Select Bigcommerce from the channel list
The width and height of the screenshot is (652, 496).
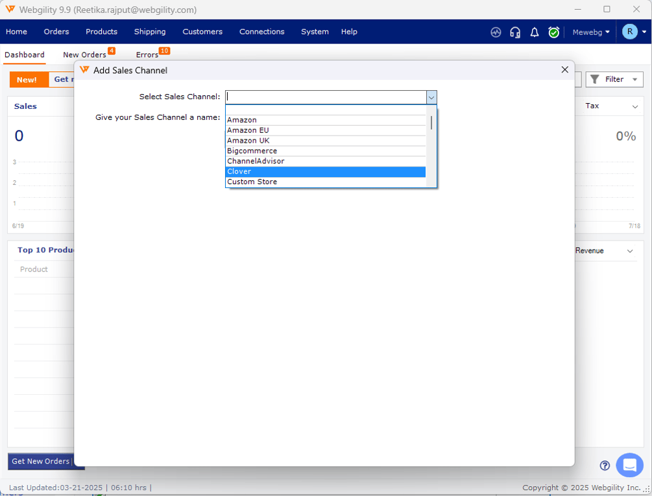pyautogui.click(x=326, y=151)
